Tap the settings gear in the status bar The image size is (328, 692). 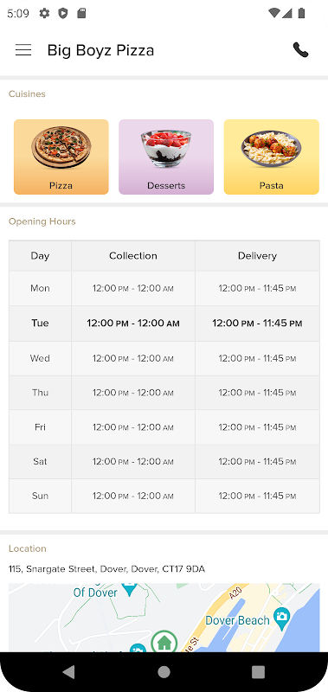tap(45, 13)
